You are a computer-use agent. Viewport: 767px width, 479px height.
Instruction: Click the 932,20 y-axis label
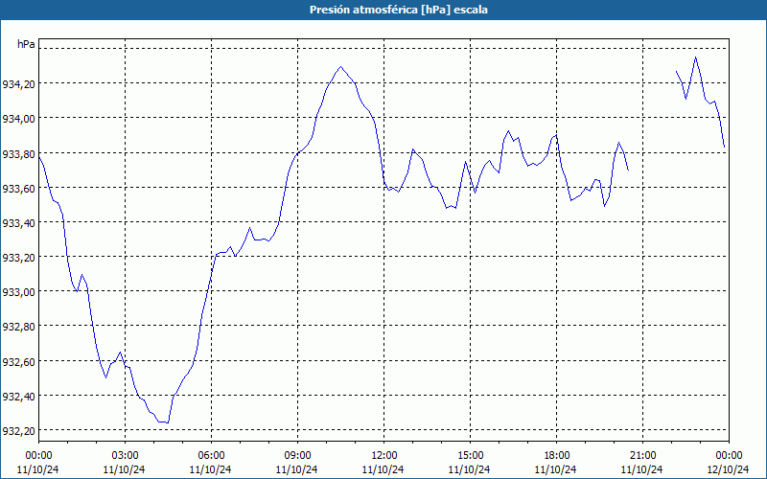coord(18,431)
